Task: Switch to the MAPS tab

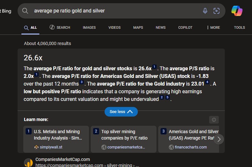Action: pos(138,27)
